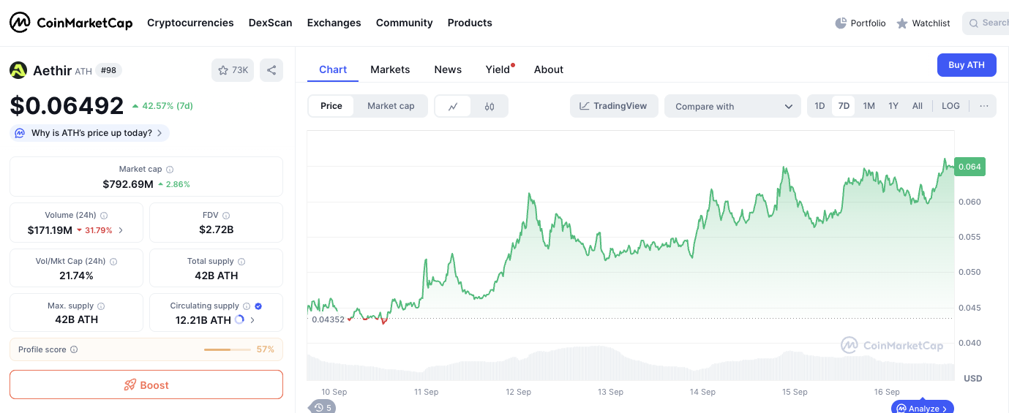
Task: Click the 0.064 current price label
Action: pyautogui.click(x=969, y=167)
